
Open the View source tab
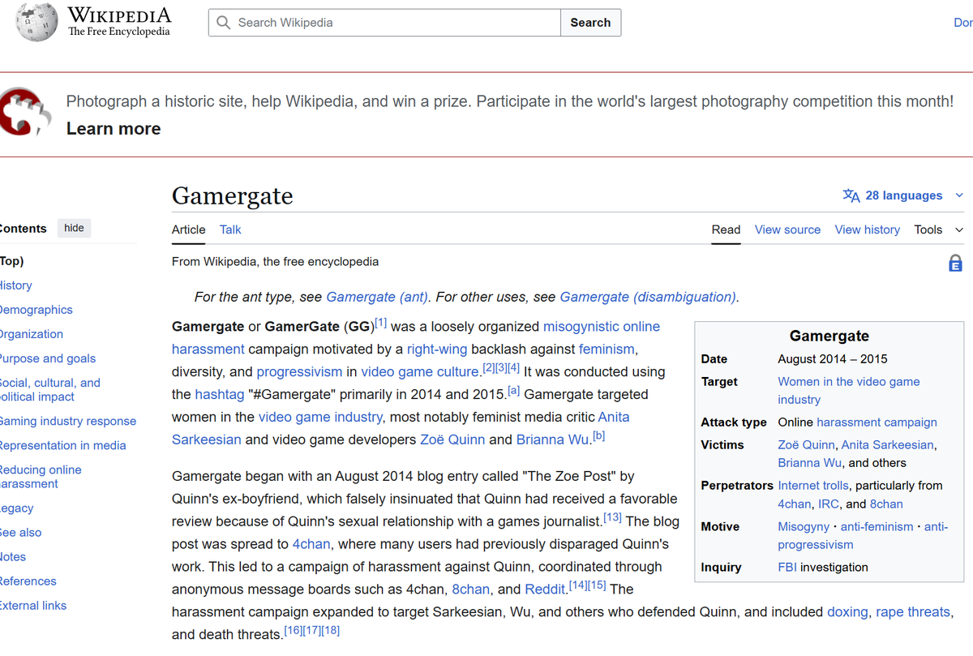point(787,229)
